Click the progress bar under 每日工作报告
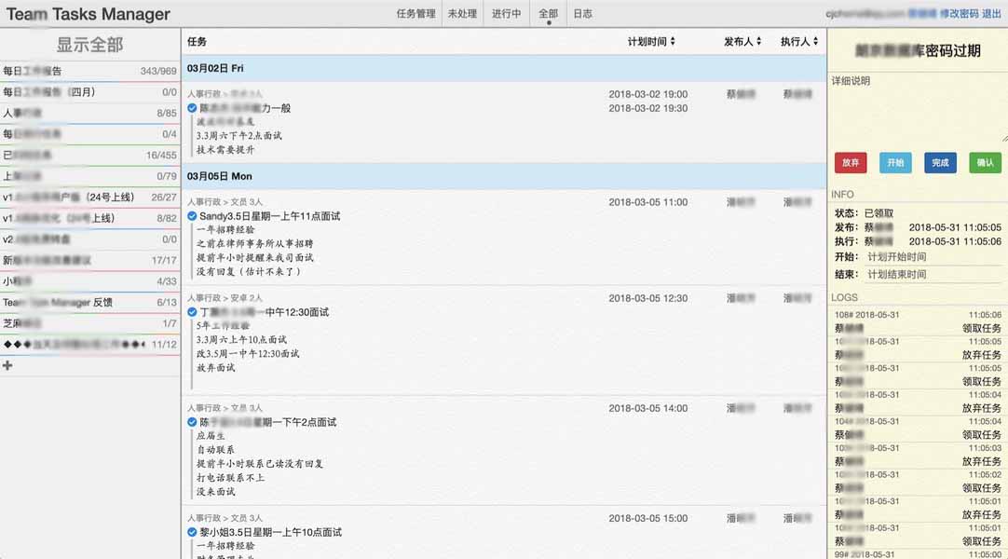The image size is (1008, 559). pos(89,81)
